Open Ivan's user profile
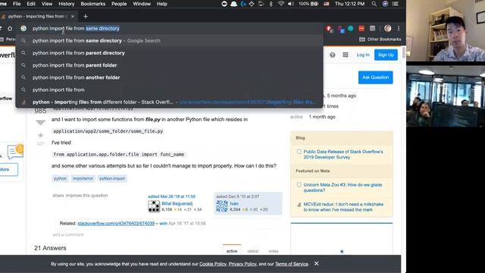Image resolution: width=485 pixels, height=273 pixels. 234,204
